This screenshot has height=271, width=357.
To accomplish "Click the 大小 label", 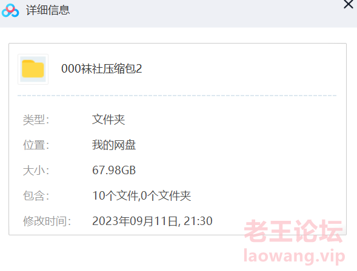I will [36, 171].
